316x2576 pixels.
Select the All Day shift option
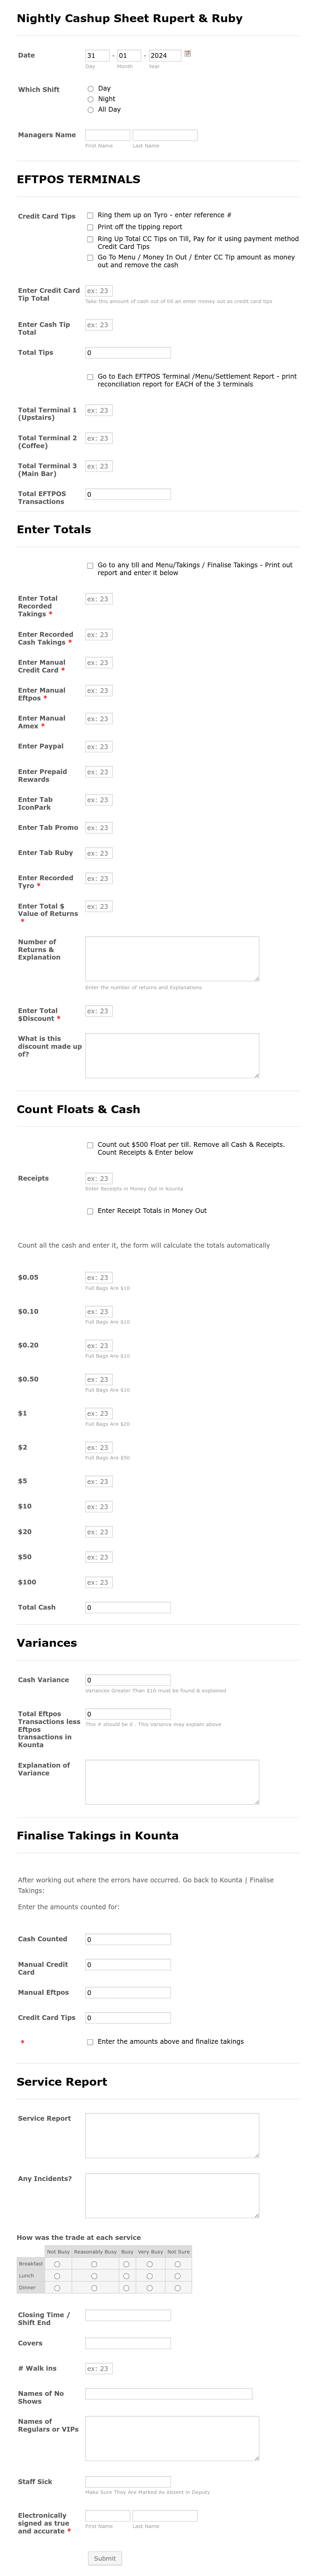pos(91,110)
